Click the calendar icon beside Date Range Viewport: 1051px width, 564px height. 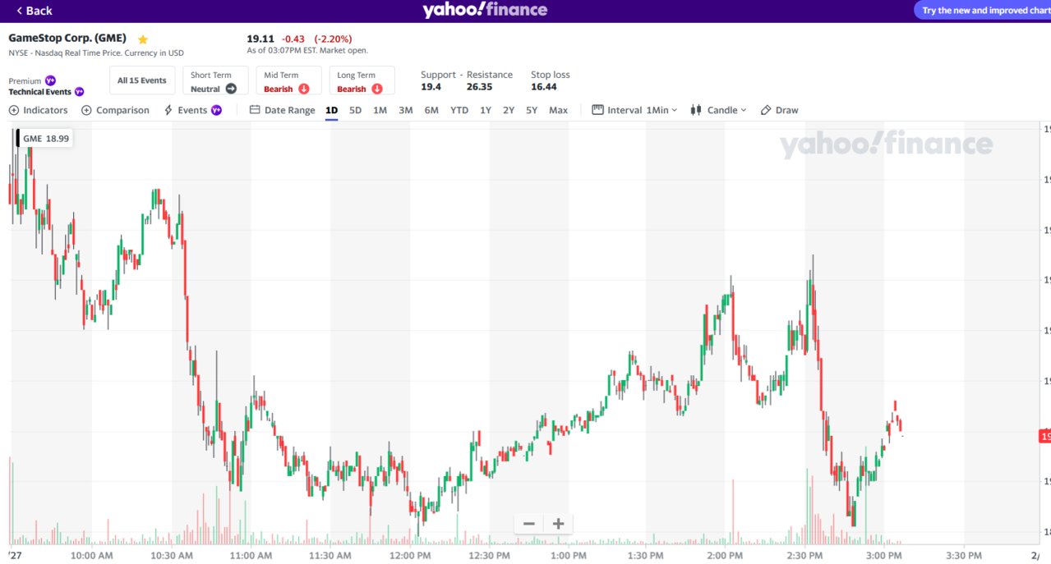tap(255, 110)
